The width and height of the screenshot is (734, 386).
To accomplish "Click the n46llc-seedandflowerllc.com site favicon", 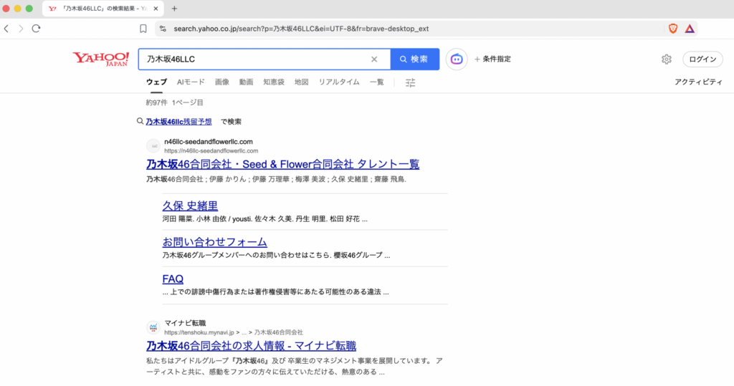I will tap(153, 146).
